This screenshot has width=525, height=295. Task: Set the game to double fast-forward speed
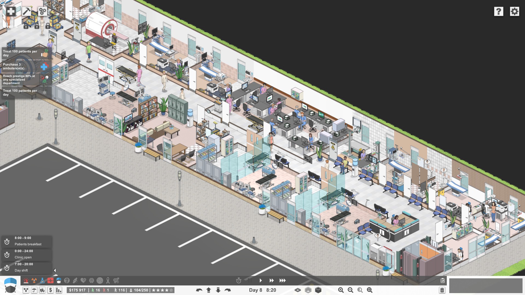(272, 281)
